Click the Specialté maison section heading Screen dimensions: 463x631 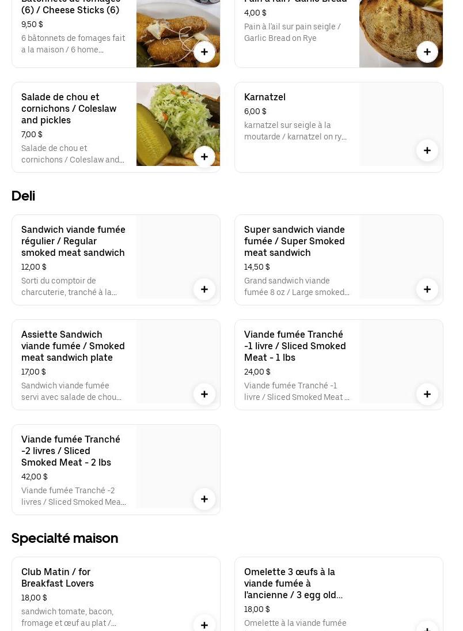(65, 538)
